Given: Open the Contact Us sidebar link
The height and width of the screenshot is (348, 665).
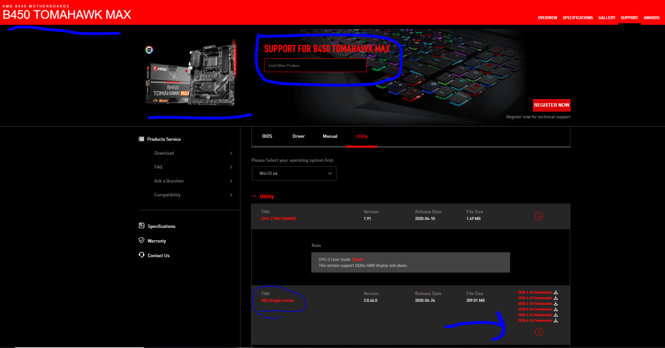Looking at the screenshot, I should (x=159, y=256).
